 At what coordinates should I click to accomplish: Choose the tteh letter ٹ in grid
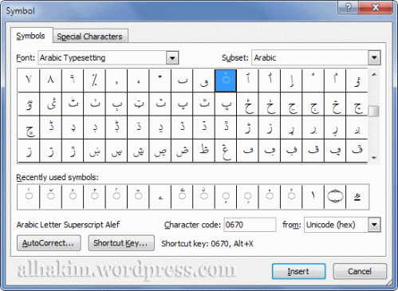click(73, 104)
